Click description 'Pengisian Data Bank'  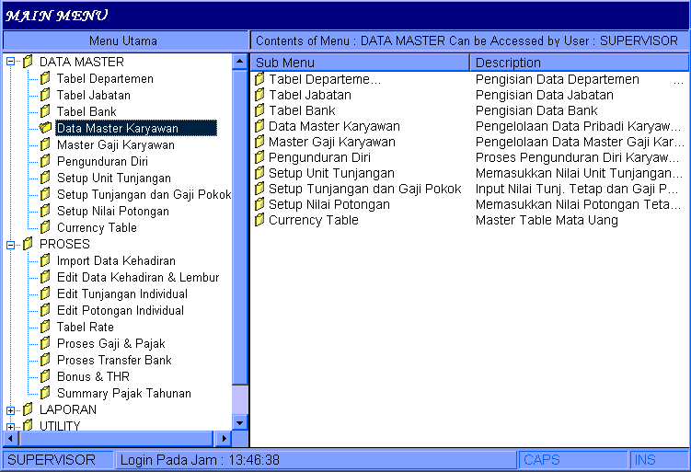(x=536, y=110)
